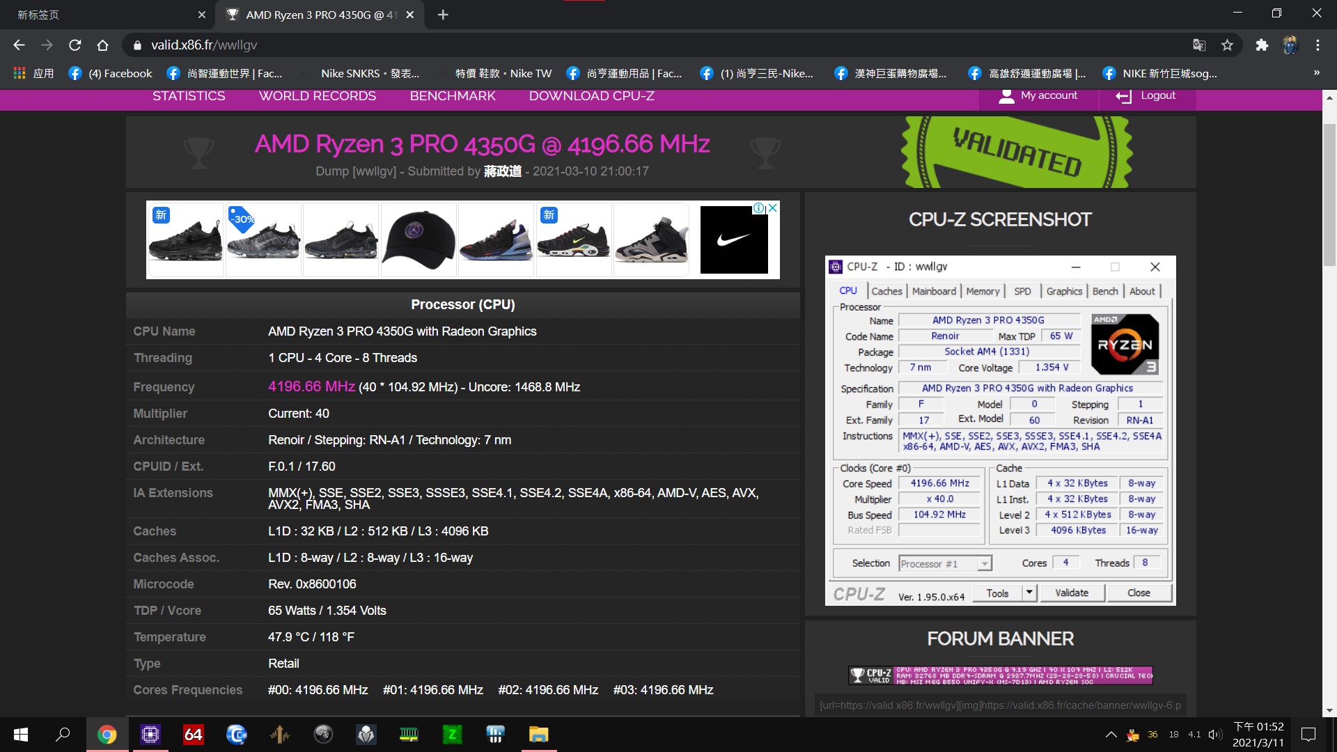Open AIDA64 app in the taskbar
This screenshot has height=752, width=1337.
coord(194,735)
